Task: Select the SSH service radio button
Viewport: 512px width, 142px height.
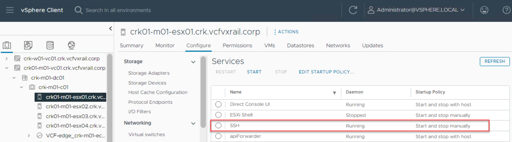Action: (219, 126)
